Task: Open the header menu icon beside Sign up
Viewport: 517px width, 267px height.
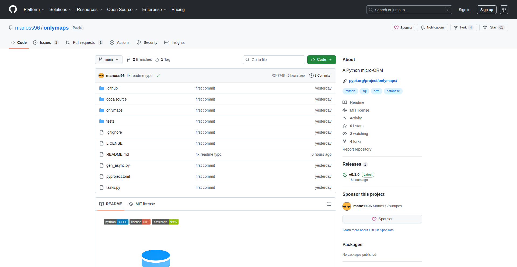Action: pyautogui.click(x=504, y=10)
